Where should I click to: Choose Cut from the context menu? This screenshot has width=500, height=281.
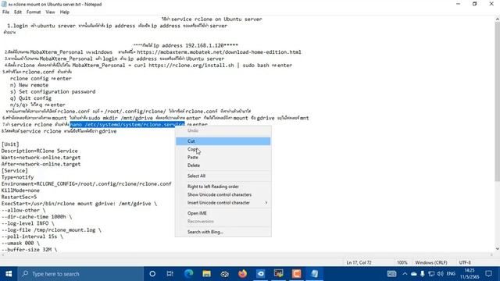[x=223, y=141]
